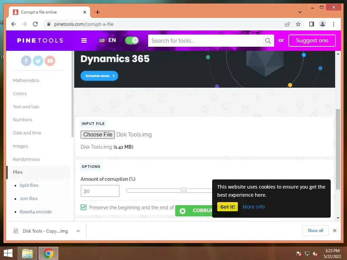Reload the page
This screenshot has width=347, height=260.
click(x=35, y=24)
